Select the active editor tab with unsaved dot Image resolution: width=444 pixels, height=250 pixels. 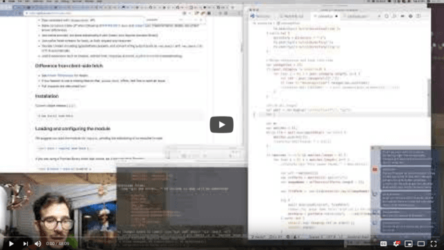click(x=325, y=16)
